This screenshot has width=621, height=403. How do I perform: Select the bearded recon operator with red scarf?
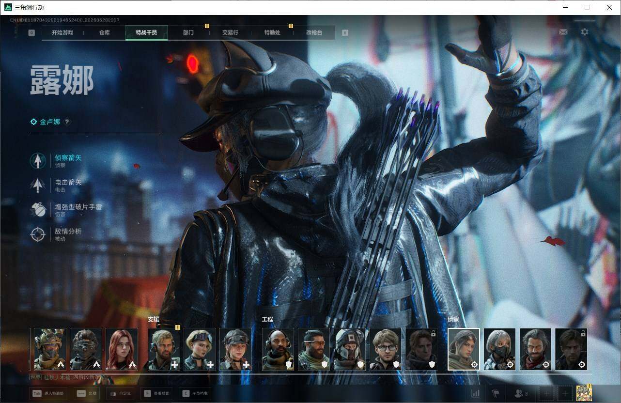535,349
